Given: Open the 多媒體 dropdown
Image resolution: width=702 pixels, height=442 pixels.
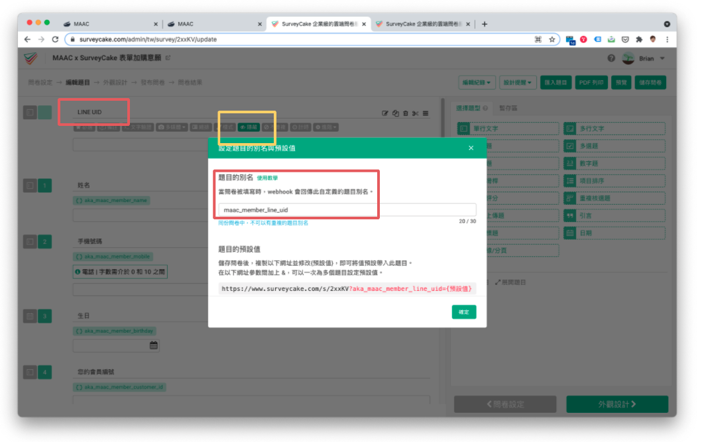Looking at the screenshot, I should pos(172,127).
